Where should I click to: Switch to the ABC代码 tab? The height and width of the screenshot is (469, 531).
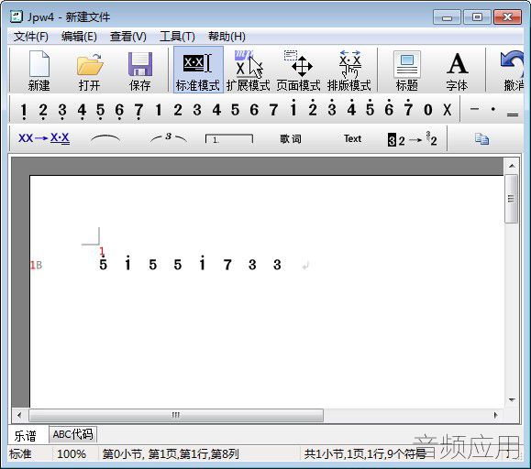coord(72,434)
